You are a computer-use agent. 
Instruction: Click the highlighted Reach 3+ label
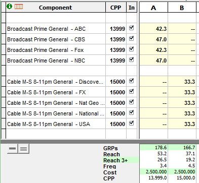coord(115,160)
